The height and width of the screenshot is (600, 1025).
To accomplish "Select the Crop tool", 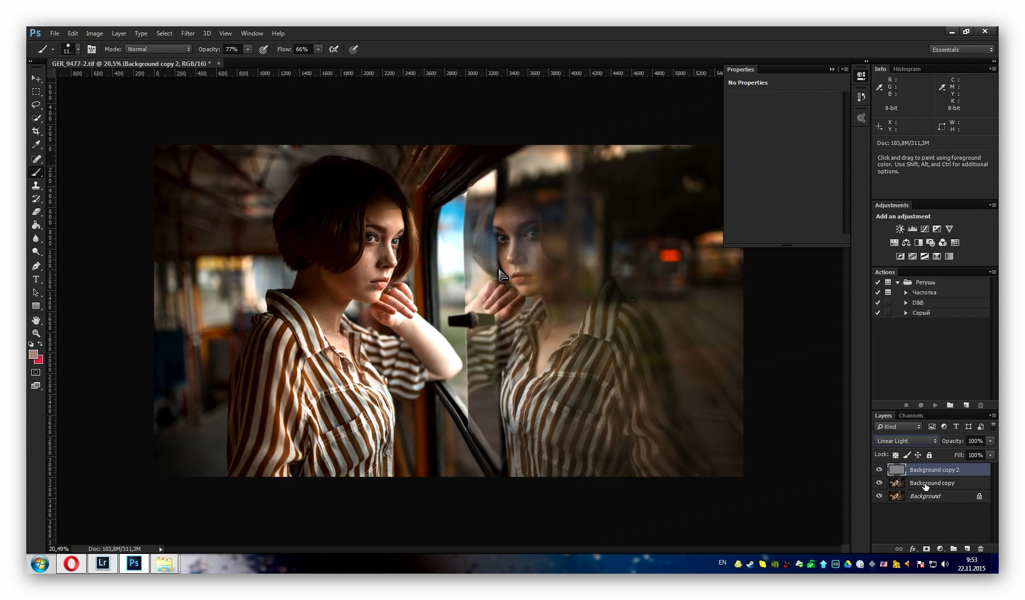I will (x=36, y=131).
